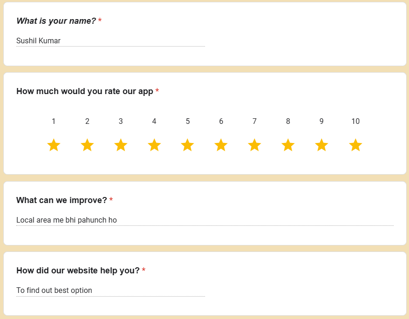Click the 'How much would you rate our app' heading
The image size is (409, 319).
(84, 91)
